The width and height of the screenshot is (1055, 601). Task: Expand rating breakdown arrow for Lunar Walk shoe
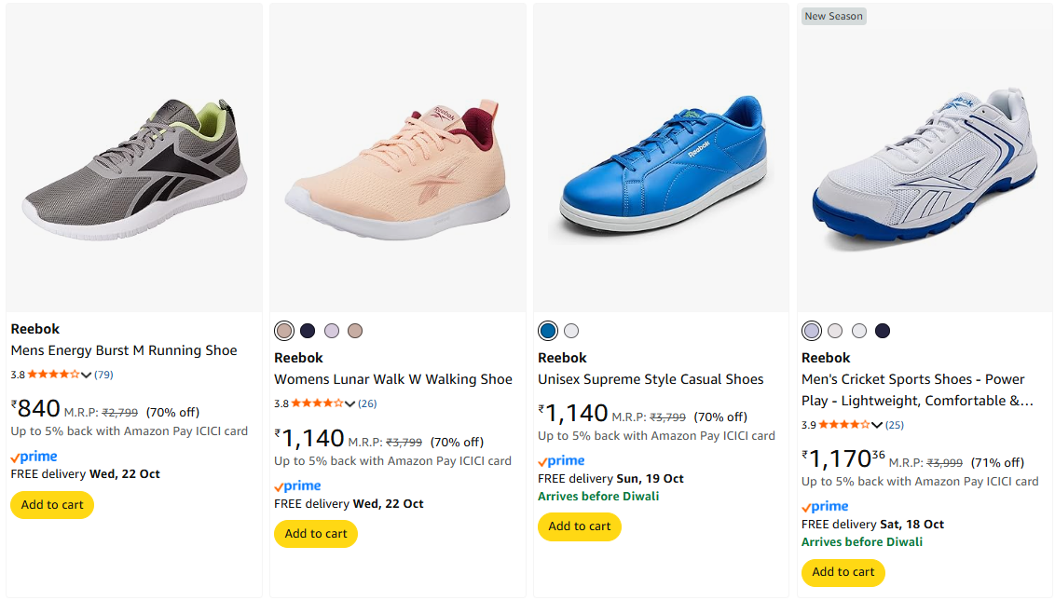point(350,403)
